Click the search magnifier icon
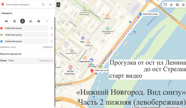 [43, 4]
